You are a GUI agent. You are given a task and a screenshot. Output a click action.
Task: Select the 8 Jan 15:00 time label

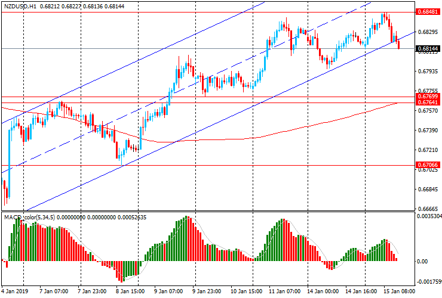pos(130,292)
